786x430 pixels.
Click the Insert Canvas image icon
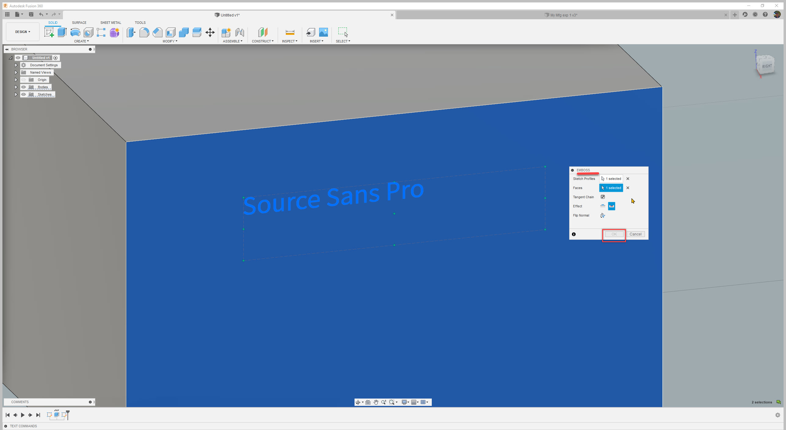[x=323, y=32]
